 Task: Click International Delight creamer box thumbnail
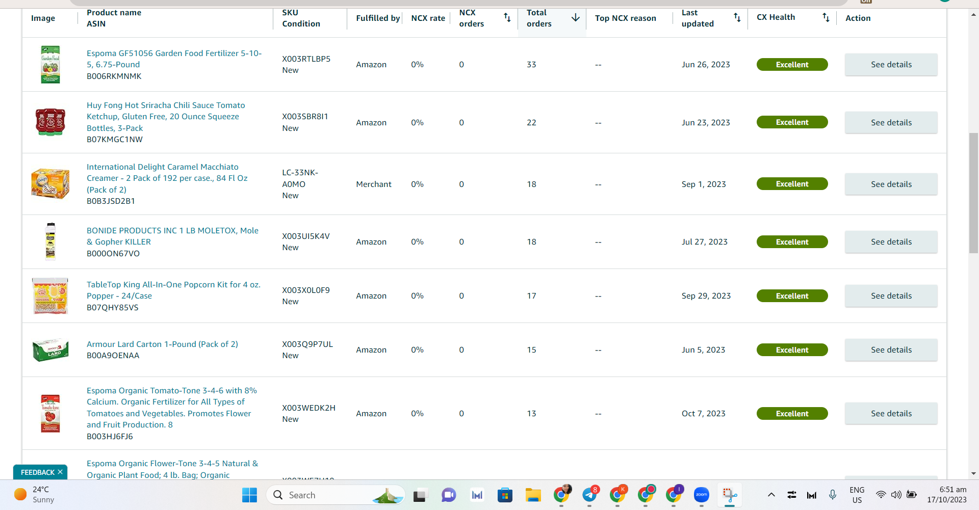click(x=50, y=184)
